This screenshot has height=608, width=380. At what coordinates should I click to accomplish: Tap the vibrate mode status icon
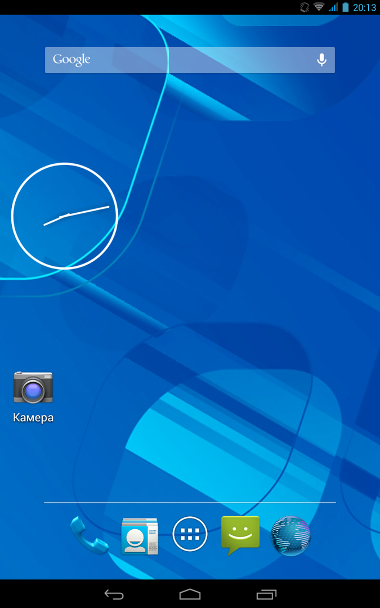(x=305, y=7)
